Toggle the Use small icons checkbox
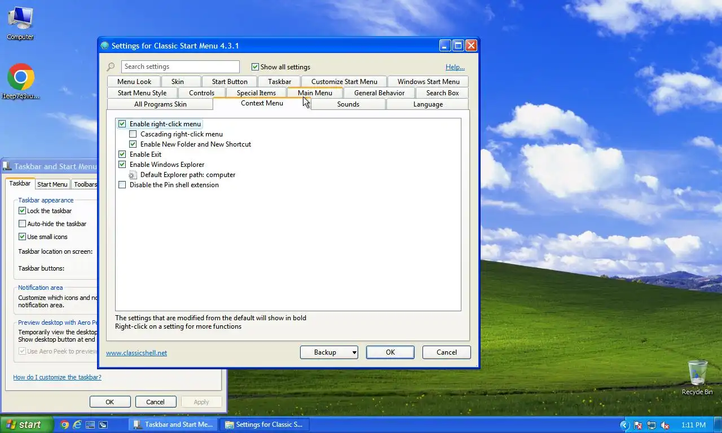This screenshot has width=722, height=433. [x=23, y=237]
